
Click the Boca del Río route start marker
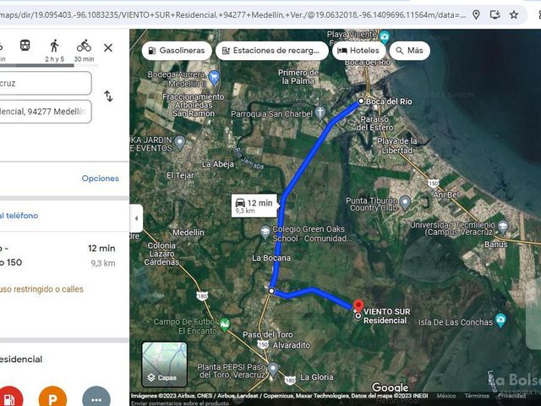tap(361, 101)
